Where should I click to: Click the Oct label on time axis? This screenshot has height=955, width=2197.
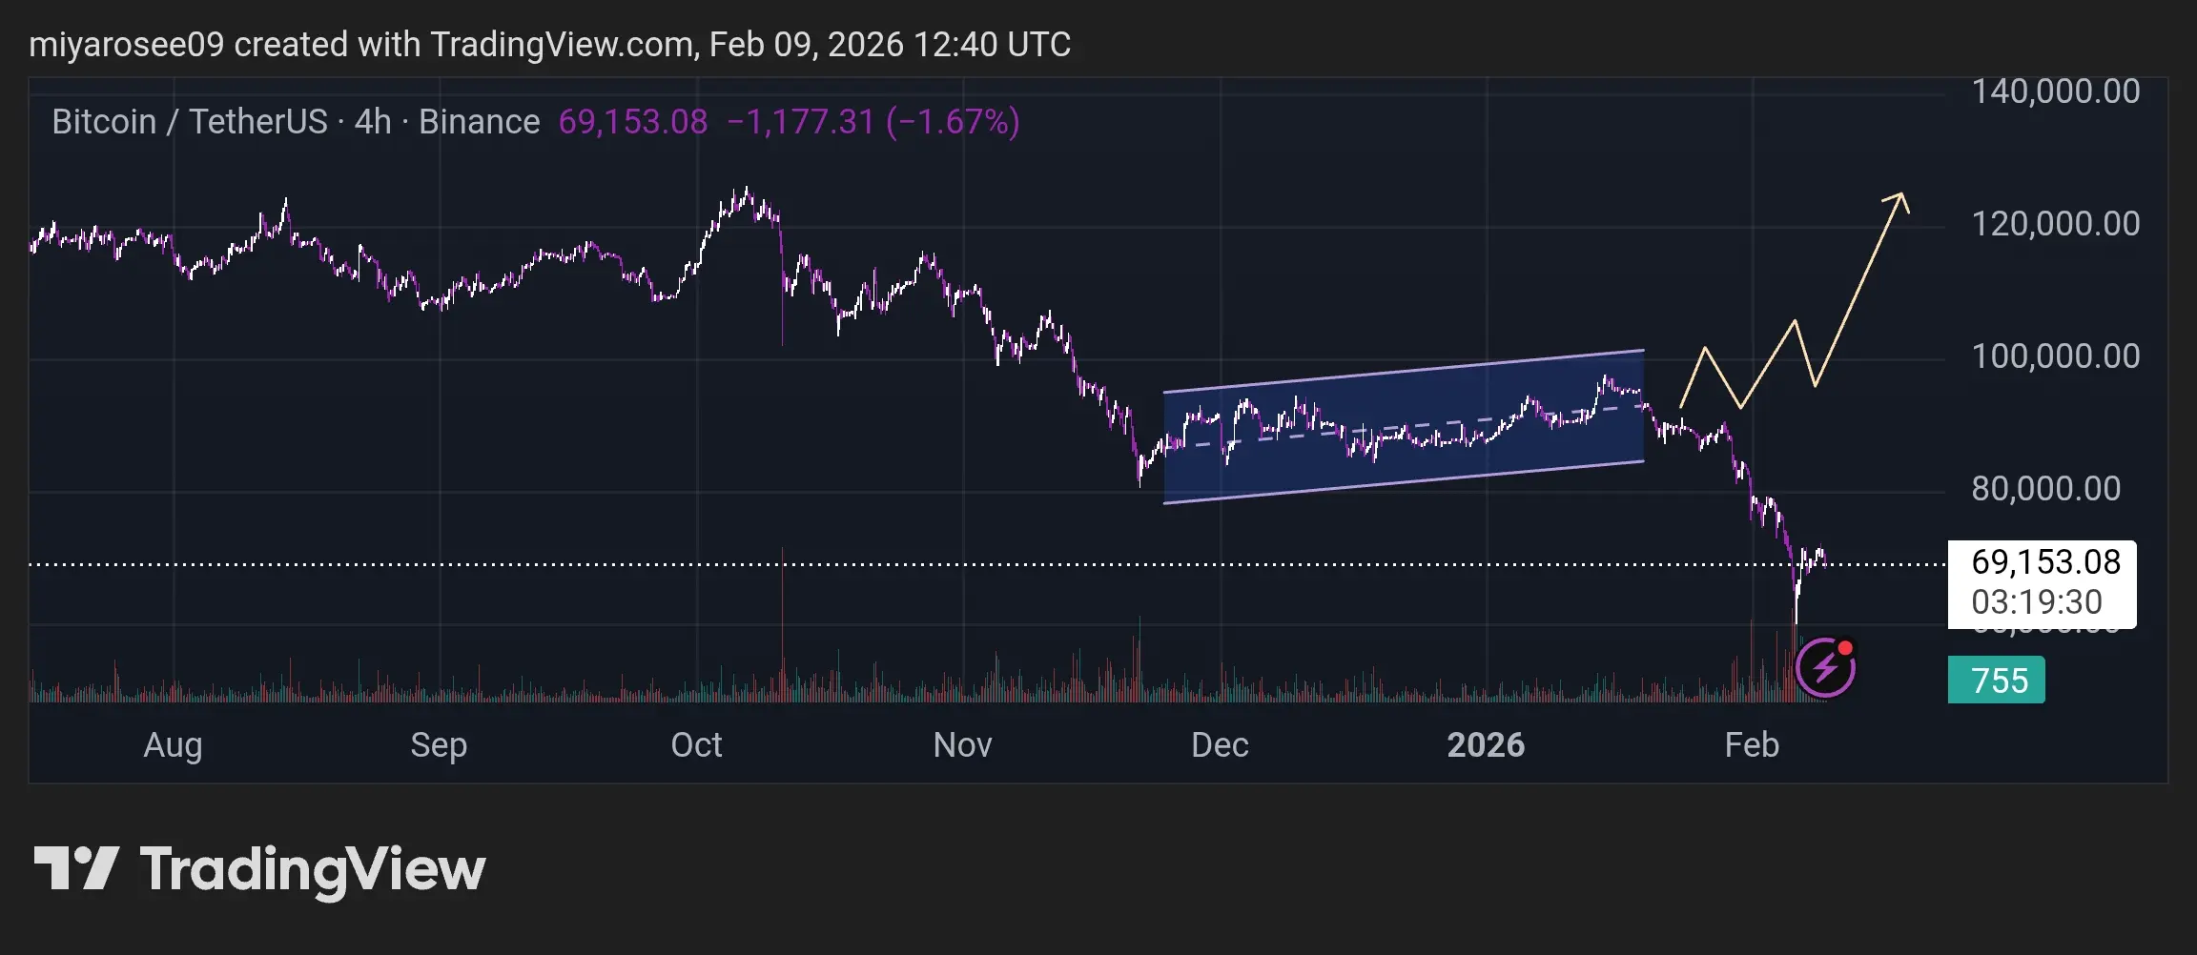696,744
